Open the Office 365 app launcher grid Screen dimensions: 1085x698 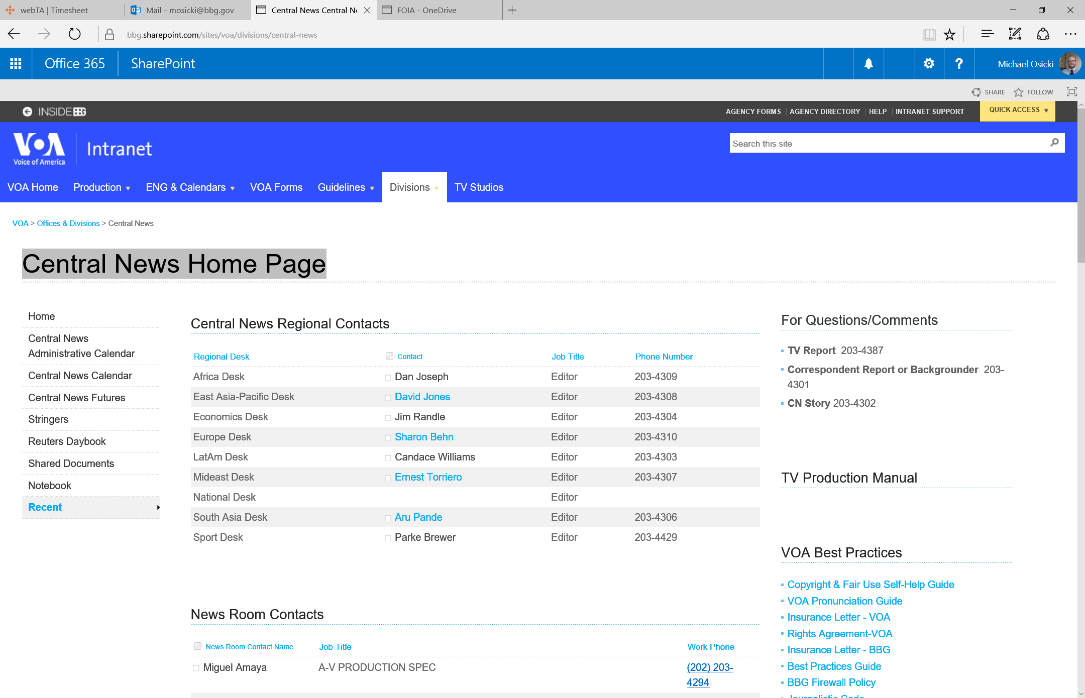[x=16, y=64]
